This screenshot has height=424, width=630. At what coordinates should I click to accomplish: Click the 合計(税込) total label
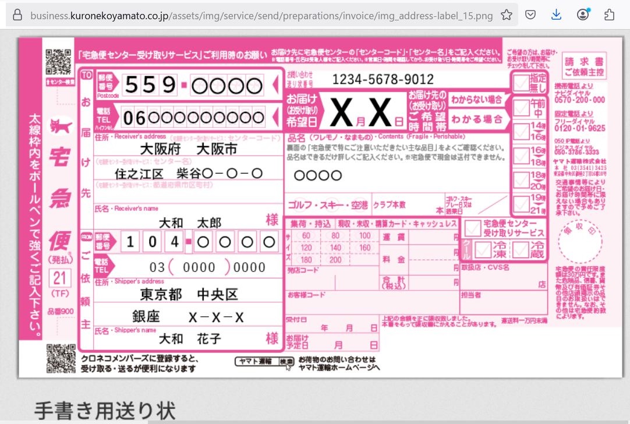[394, 282]
